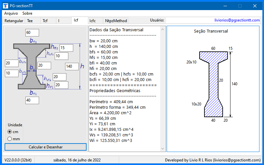
Task: Click the 'Ix = 9.241.898,15 cm^4' line
Action: pyautogui.click(x=111, y=130)
